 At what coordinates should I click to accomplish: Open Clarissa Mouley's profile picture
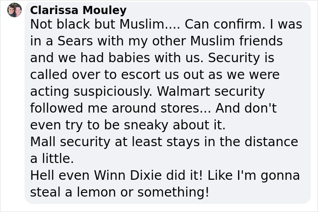[15, 10]
